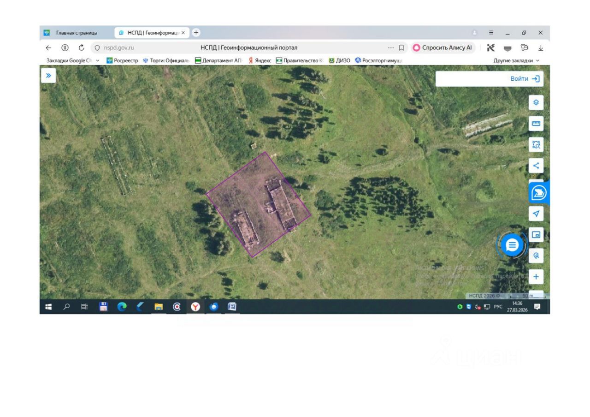Open the downloads arrow in browser toolbar
590x417 pixels.
(541, 48)
